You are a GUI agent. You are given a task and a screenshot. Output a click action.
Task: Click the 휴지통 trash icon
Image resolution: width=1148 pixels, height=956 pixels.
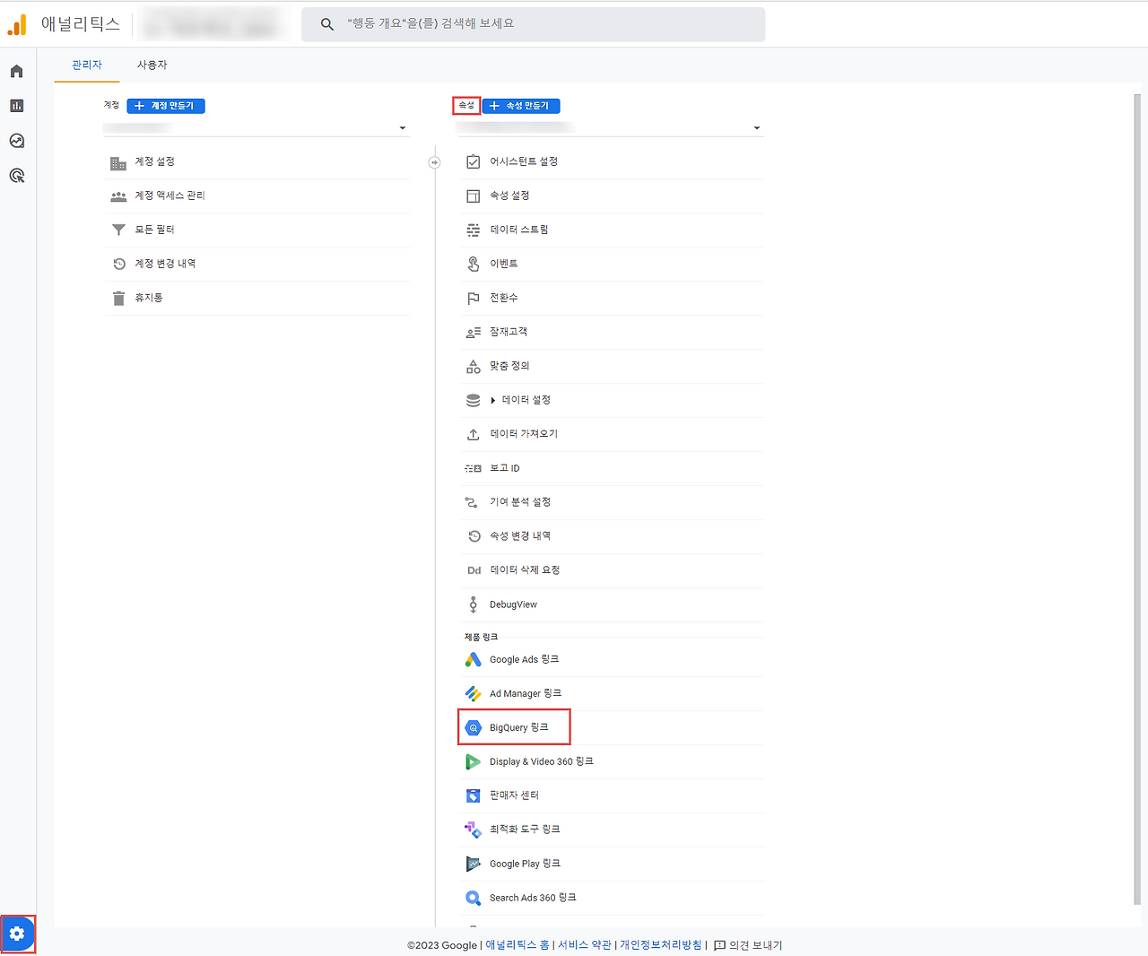pos(118,299)
